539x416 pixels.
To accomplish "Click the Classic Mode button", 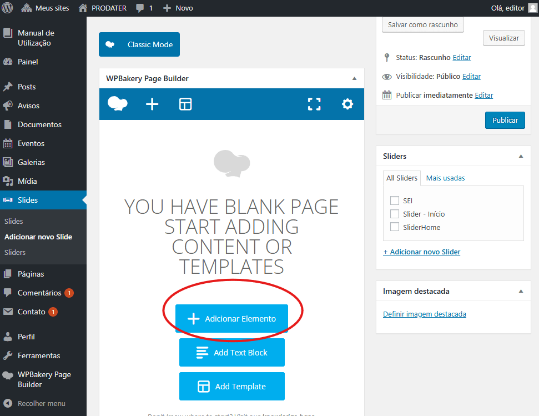I will point(139,44).
